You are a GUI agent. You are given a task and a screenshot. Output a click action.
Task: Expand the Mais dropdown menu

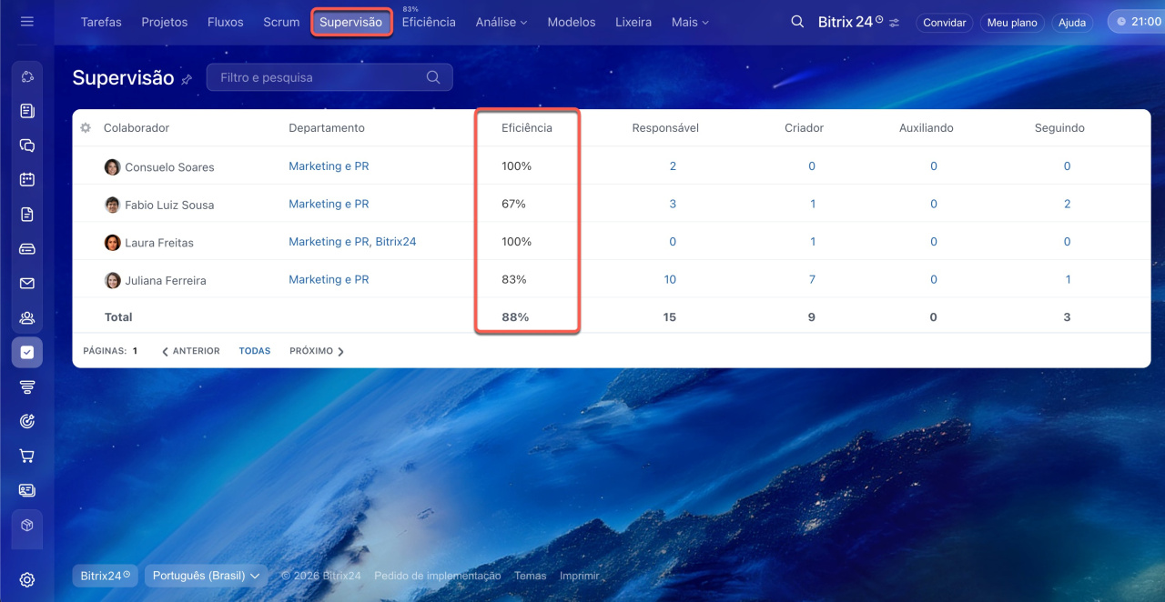click(689, 22)
